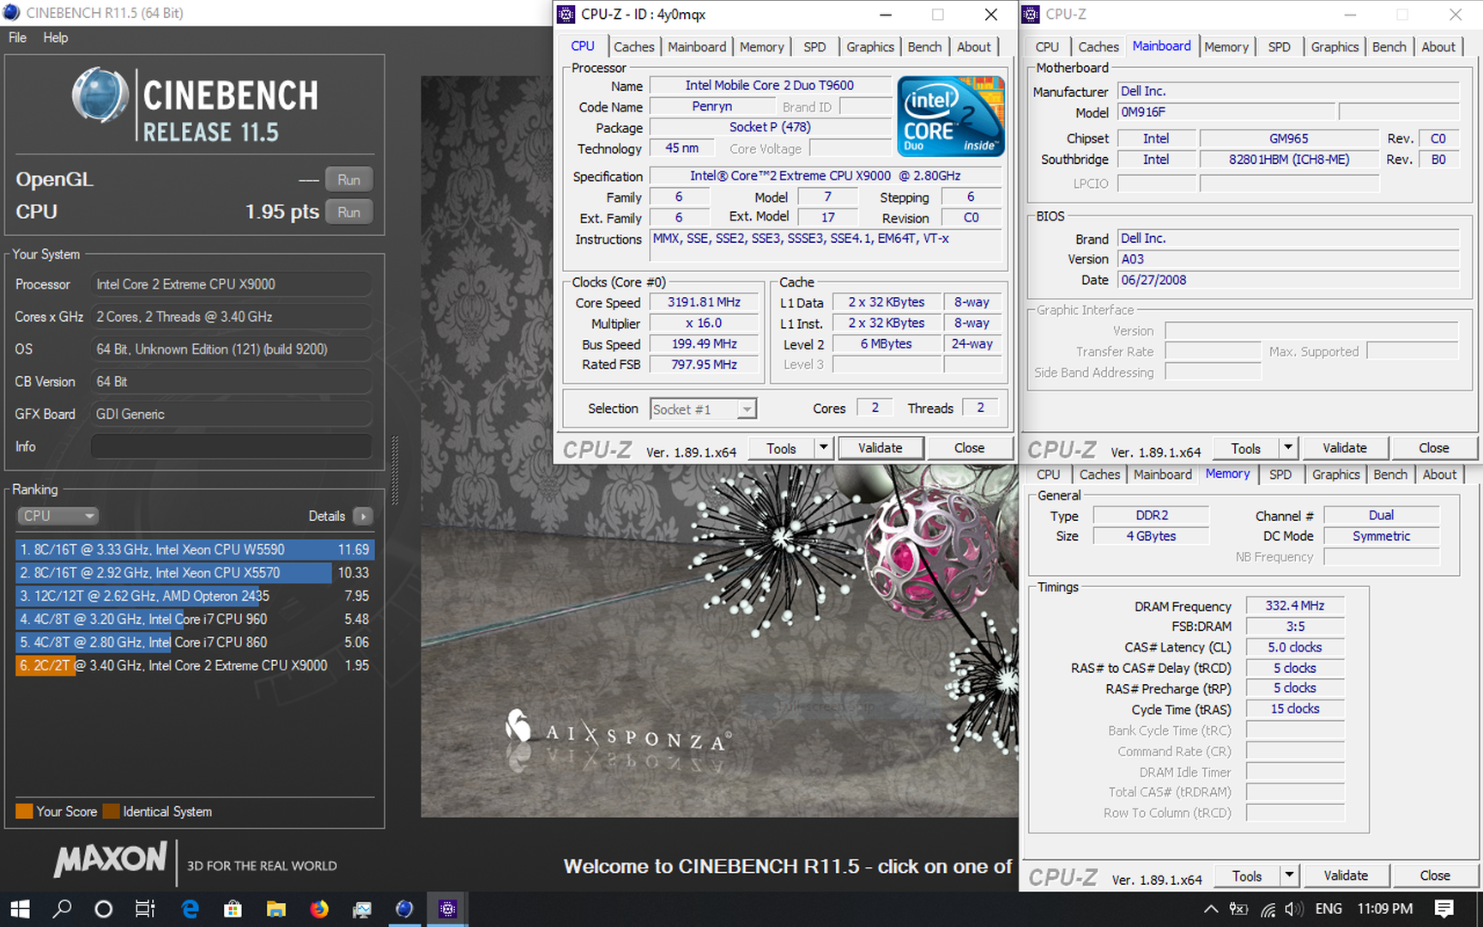Click the Info input field

[x=232, y=446]
